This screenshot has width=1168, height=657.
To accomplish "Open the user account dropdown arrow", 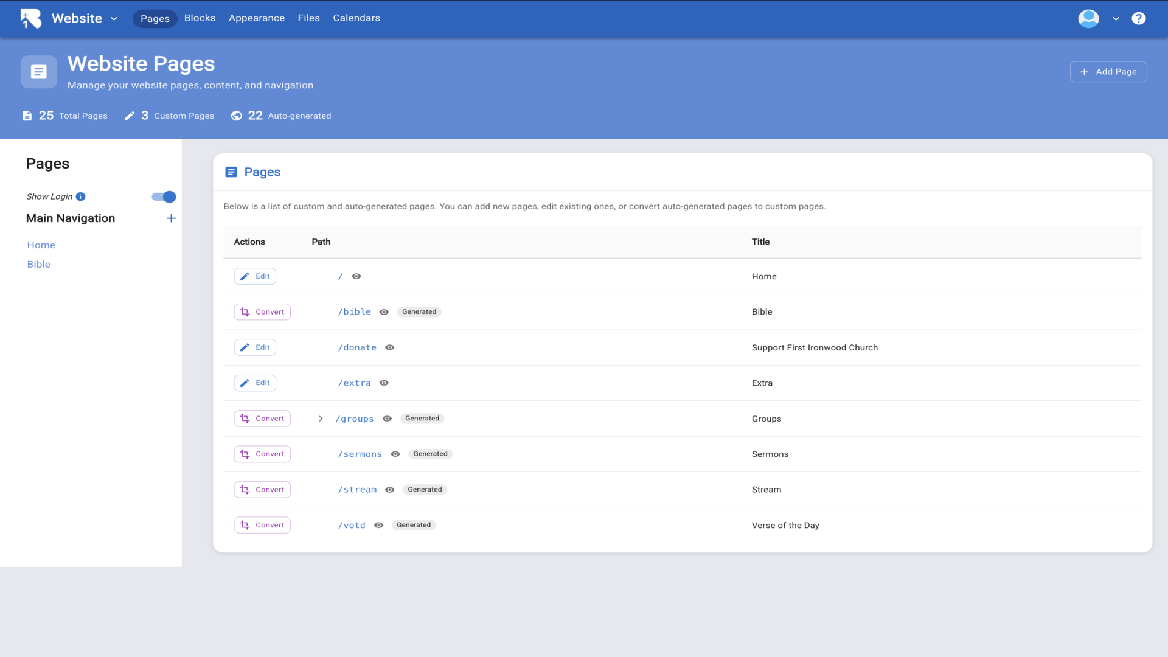I will 1116,18.
